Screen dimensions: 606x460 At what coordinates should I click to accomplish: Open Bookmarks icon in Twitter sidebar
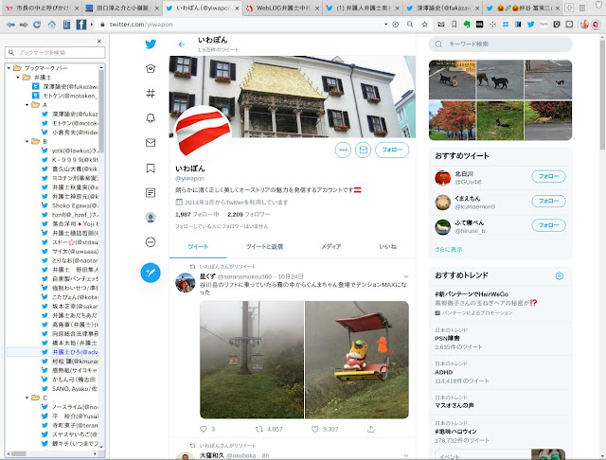(151, 168)
